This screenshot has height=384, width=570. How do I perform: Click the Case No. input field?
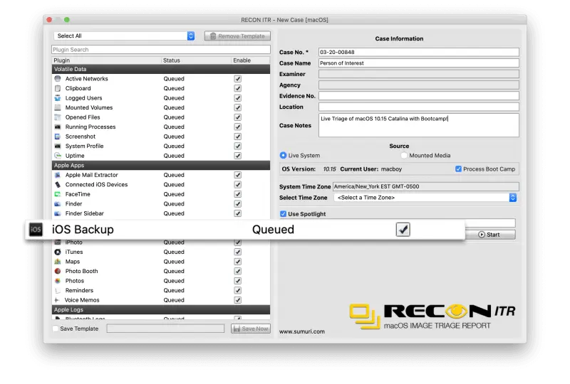click(x=419, y=52)
